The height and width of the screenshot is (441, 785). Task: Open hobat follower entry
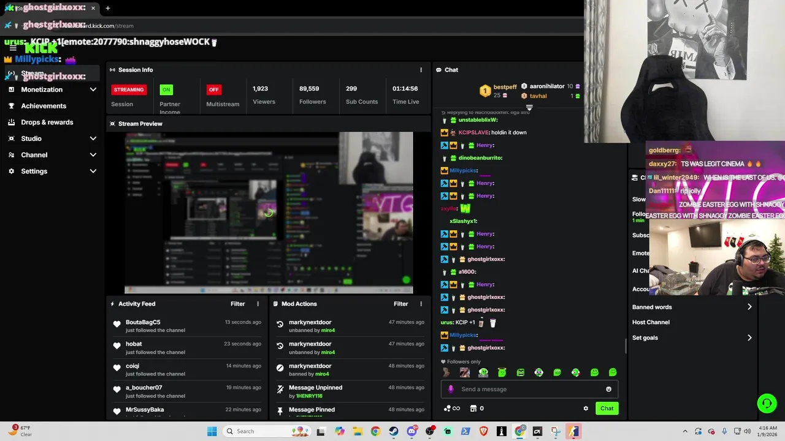(x=134, y=344)
